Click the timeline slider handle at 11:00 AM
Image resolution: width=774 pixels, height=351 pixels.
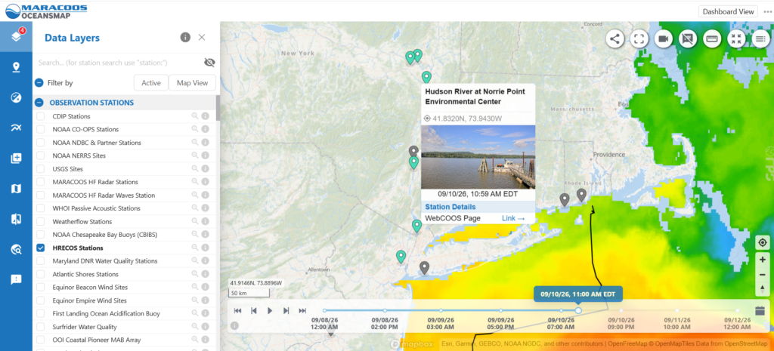point(578,310)
